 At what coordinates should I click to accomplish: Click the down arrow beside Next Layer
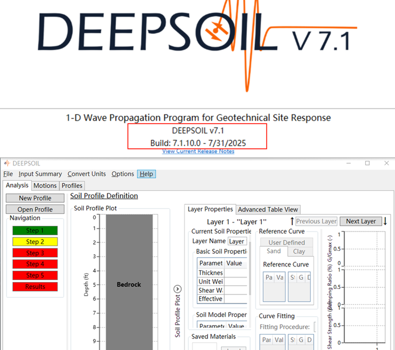[386, 221]
